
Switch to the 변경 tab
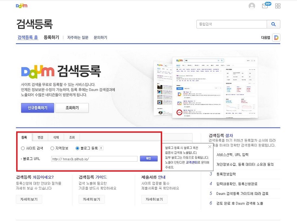tap(40, 137)
